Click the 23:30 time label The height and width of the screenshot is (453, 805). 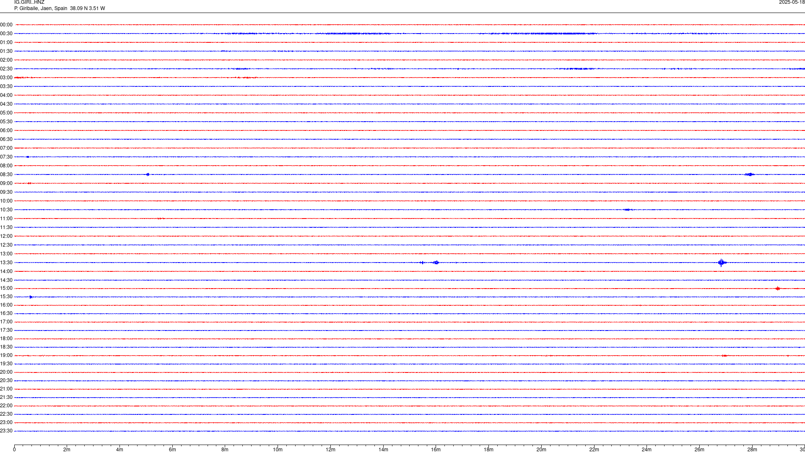[6, 431]
